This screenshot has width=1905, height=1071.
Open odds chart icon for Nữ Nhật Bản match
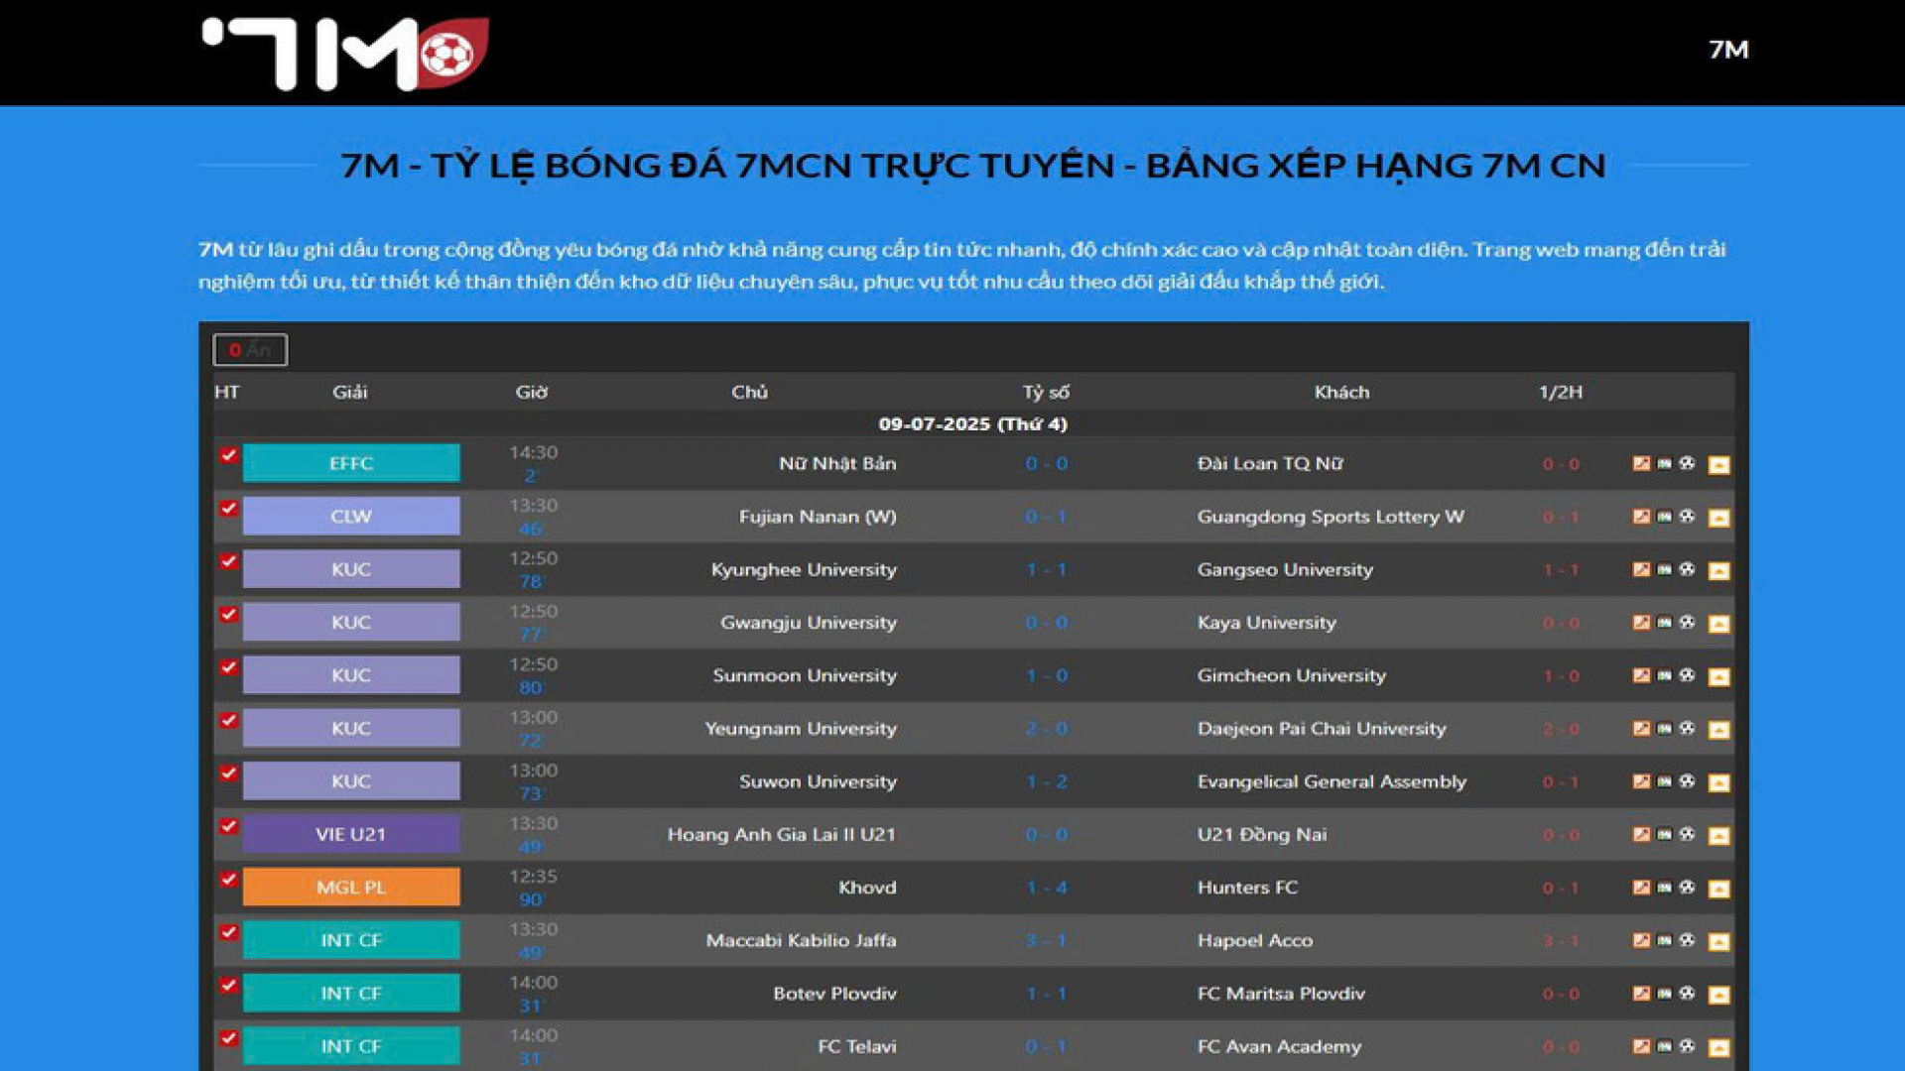click(1641, 463)
